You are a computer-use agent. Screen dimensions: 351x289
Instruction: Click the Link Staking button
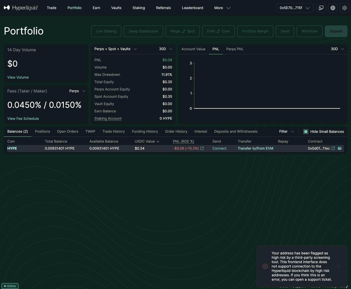click(106, 31)
